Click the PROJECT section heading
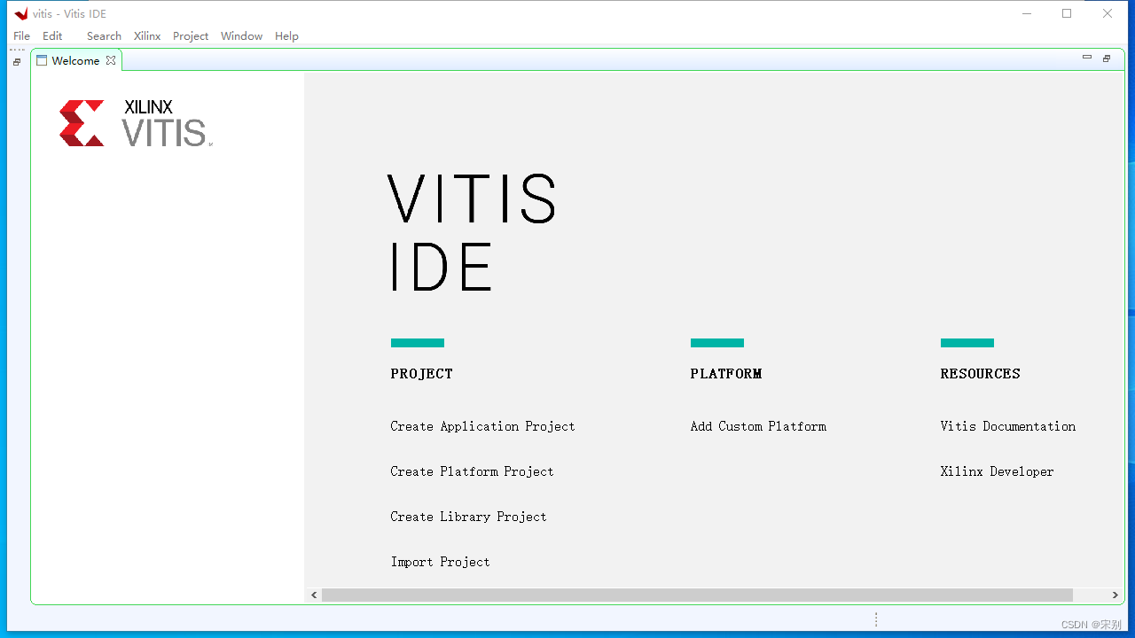 [x=421, y=374]
